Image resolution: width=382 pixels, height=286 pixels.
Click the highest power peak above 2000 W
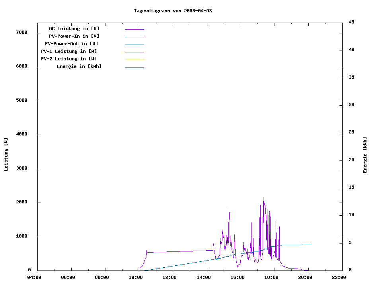(263, 198)
